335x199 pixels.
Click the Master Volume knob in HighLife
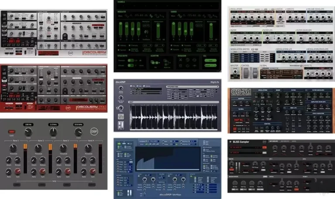pos(121,88)
